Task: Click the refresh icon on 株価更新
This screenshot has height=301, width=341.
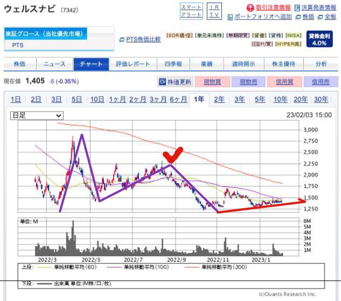Action: [x=162, y=82]
